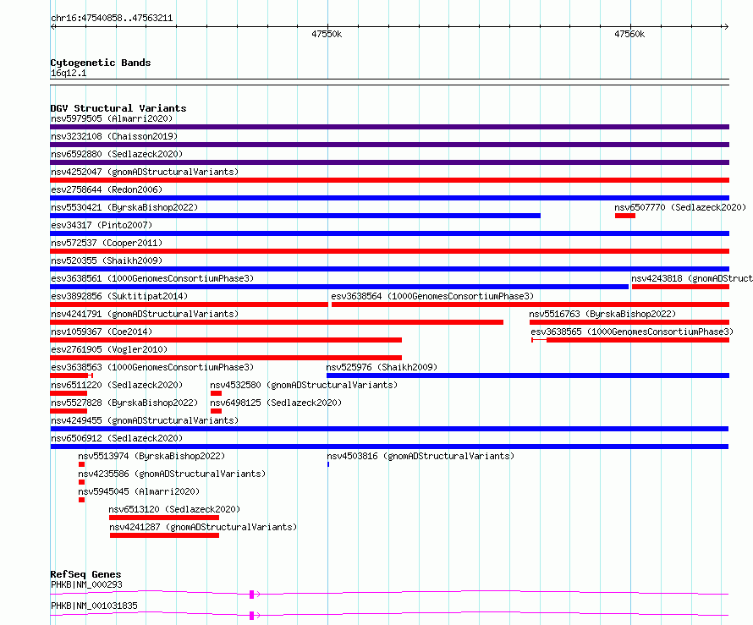
Task: Select the nsv4243818 variant label
Action: [691, 278]
